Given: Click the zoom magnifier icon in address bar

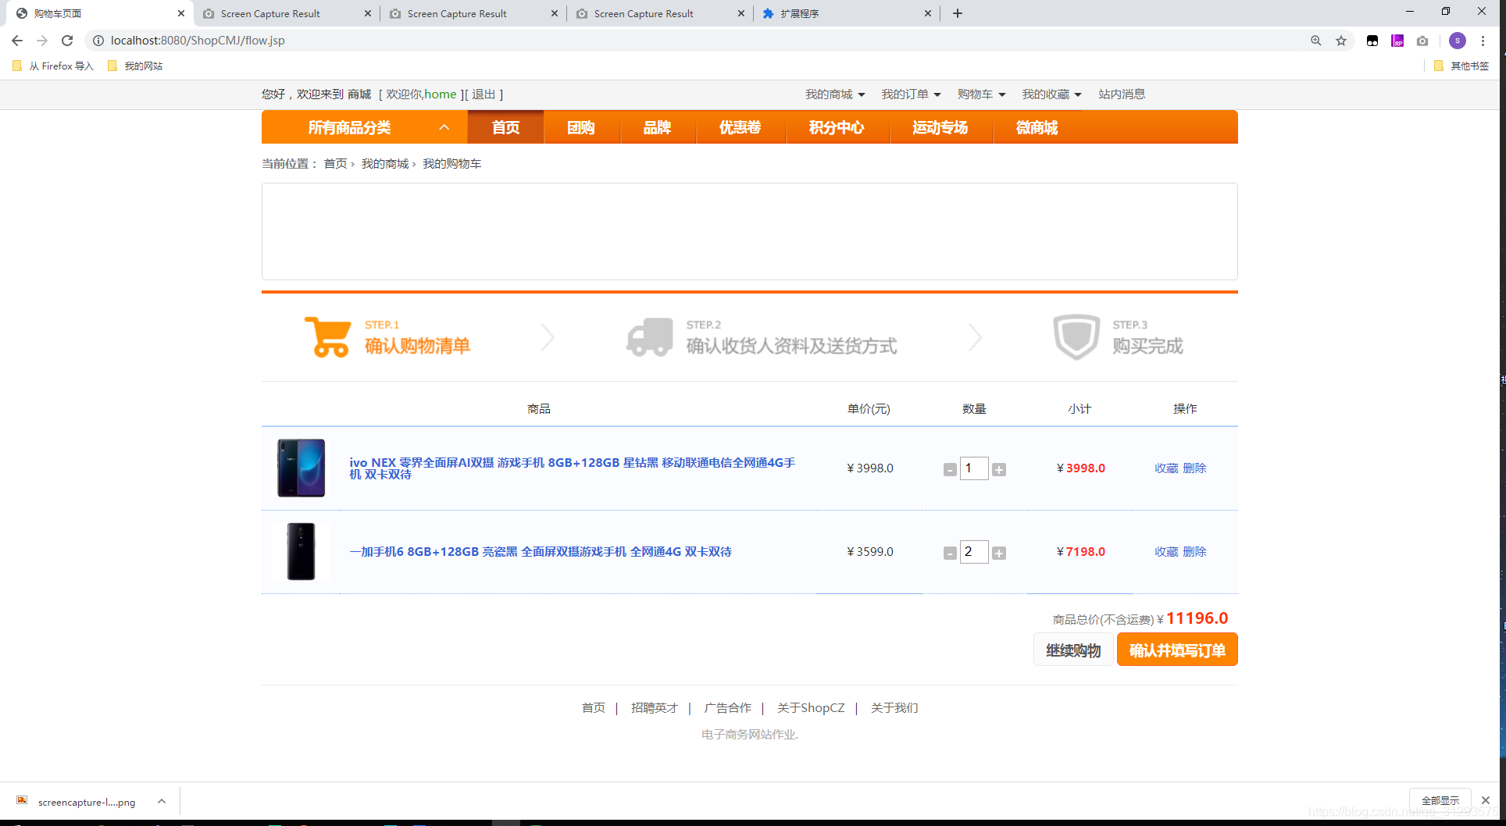Looking at the screenshot, I should 1316,40.
